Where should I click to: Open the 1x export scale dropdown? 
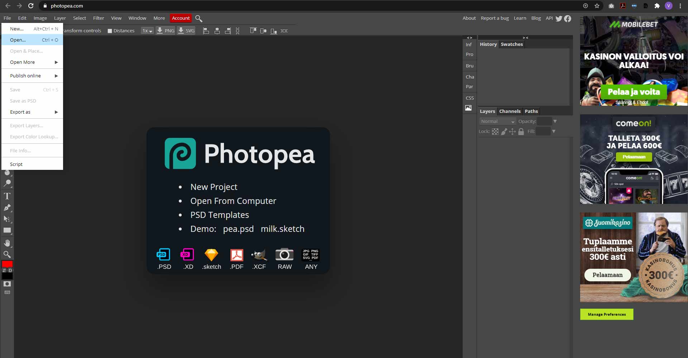coord(147,31)
